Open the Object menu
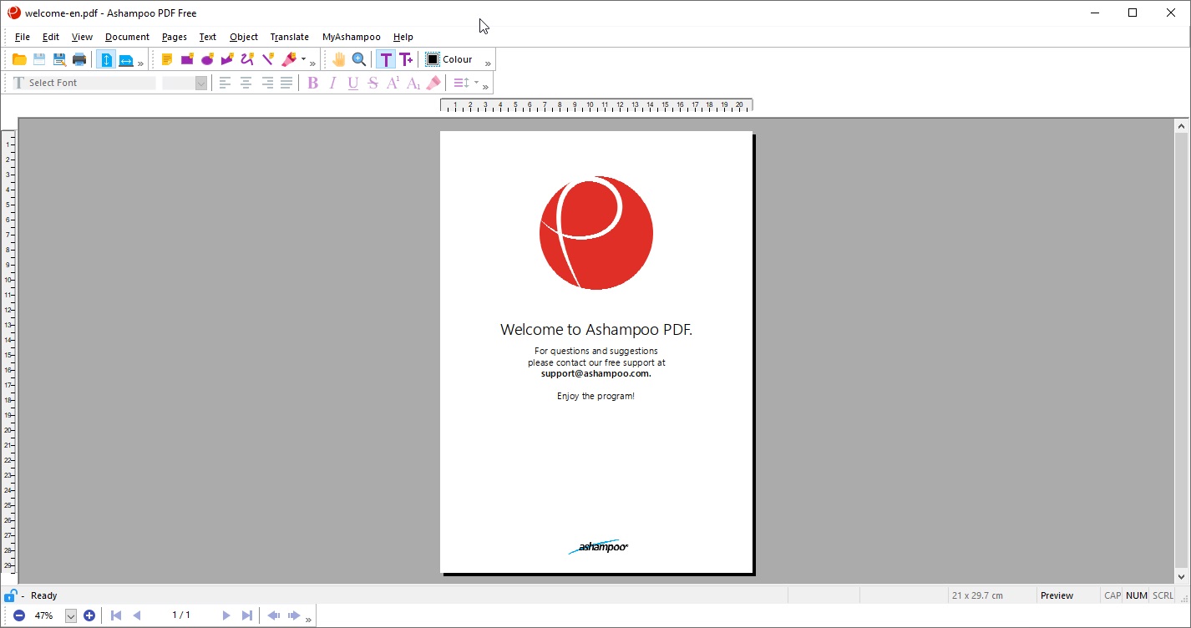1191x628 pixels. 244,37
